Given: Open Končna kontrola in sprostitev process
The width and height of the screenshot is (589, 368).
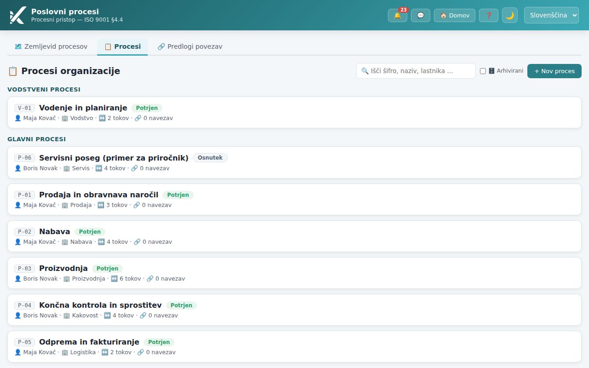Looking at the screenshot, I should [x=294, y=310].
